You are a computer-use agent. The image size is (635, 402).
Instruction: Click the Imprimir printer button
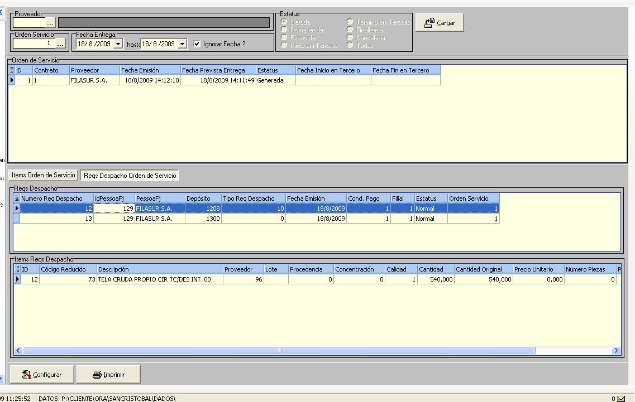click(x=108, y=375)
